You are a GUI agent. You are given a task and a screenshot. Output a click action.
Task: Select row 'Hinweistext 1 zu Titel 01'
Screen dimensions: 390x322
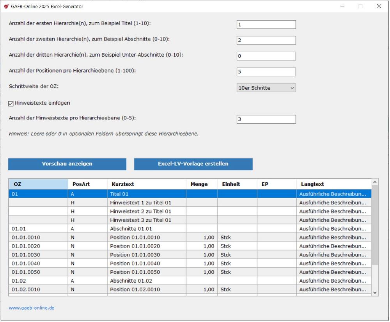[190, 203]
